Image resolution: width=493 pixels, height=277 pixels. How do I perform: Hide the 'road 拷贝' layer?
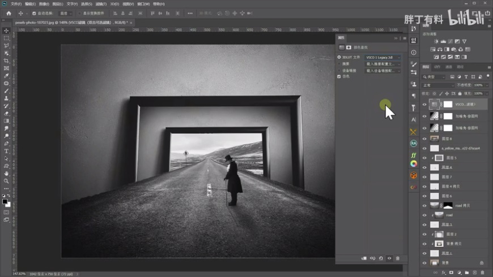(x=424, y=205)
